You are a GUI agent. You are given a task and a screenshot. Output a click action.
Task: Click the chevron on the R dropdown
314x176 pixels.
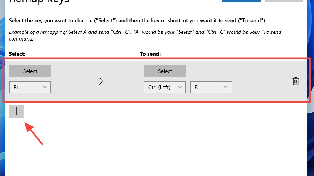pyautogui.click(x=226, y=87)
